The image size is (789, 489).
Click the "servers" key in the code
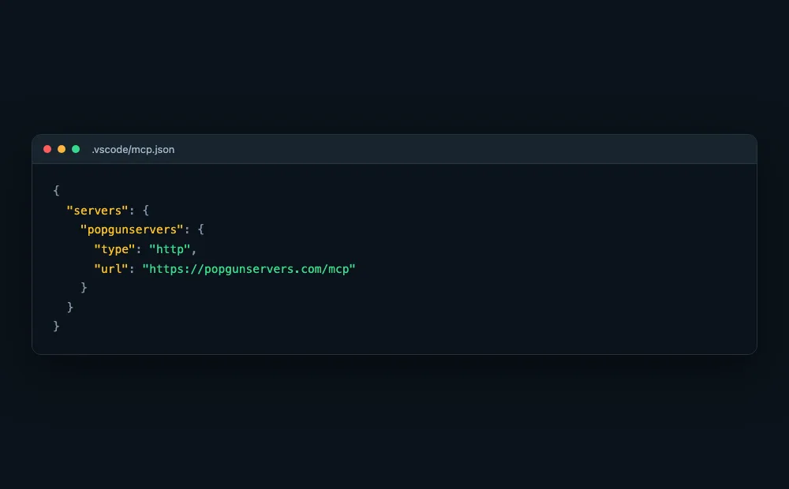coord(97,211)
